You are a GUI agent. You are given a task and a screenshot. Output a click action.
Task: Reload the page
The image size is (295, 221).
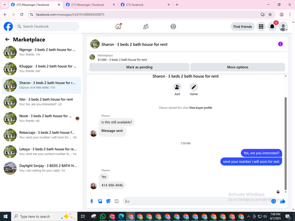click(22, 15)
